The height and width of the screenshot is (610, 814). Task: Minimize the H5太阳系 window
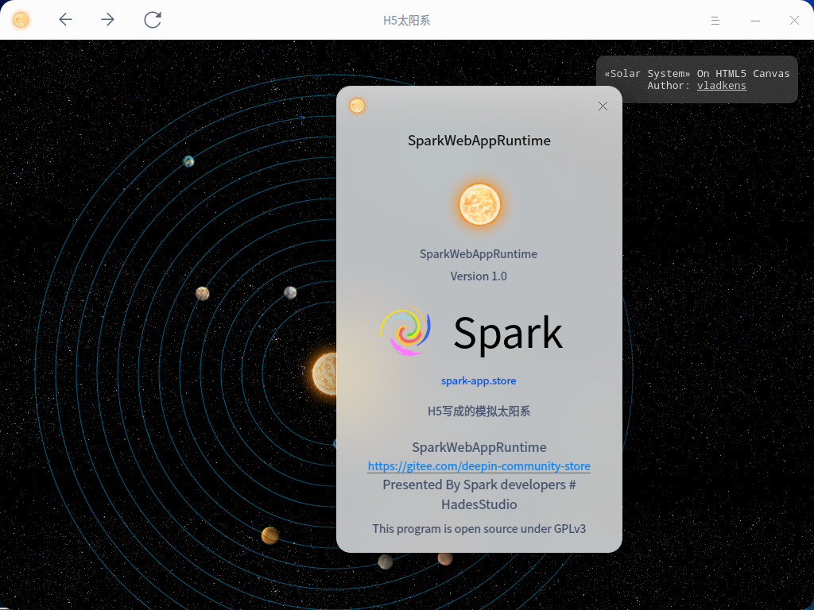tap(755, 20)
